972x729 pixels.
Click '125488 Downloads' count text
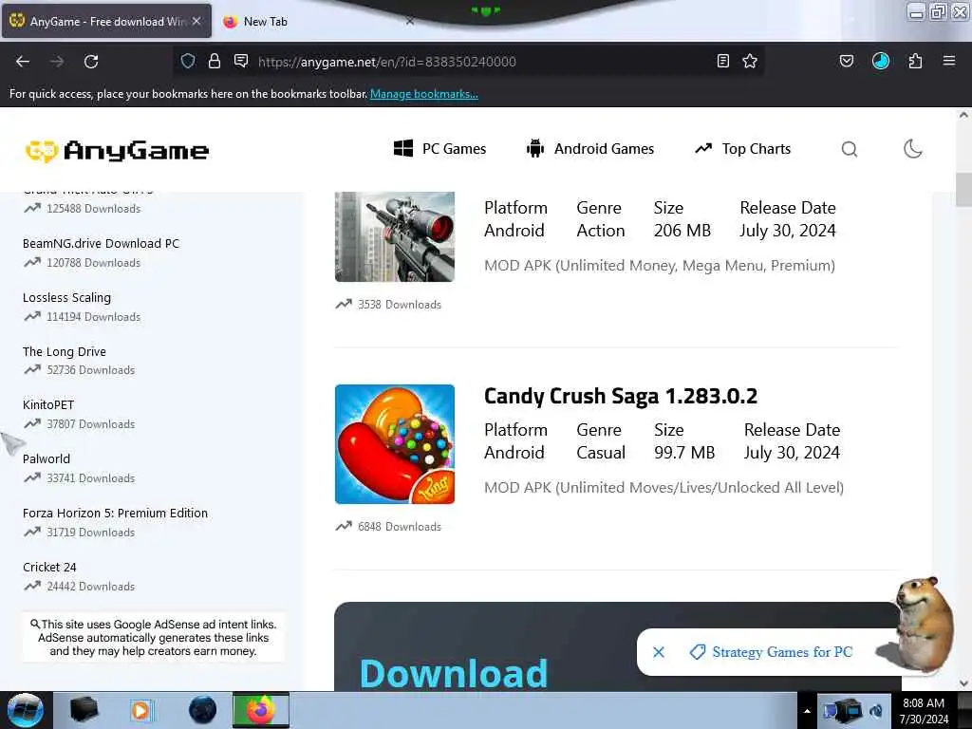point(94,209)
